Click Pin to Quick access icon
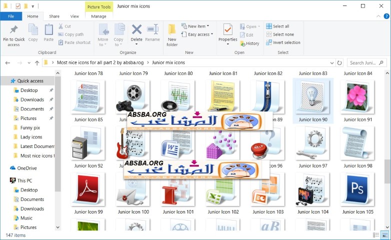This screenshot has height=240, width=391. [13, 29]
